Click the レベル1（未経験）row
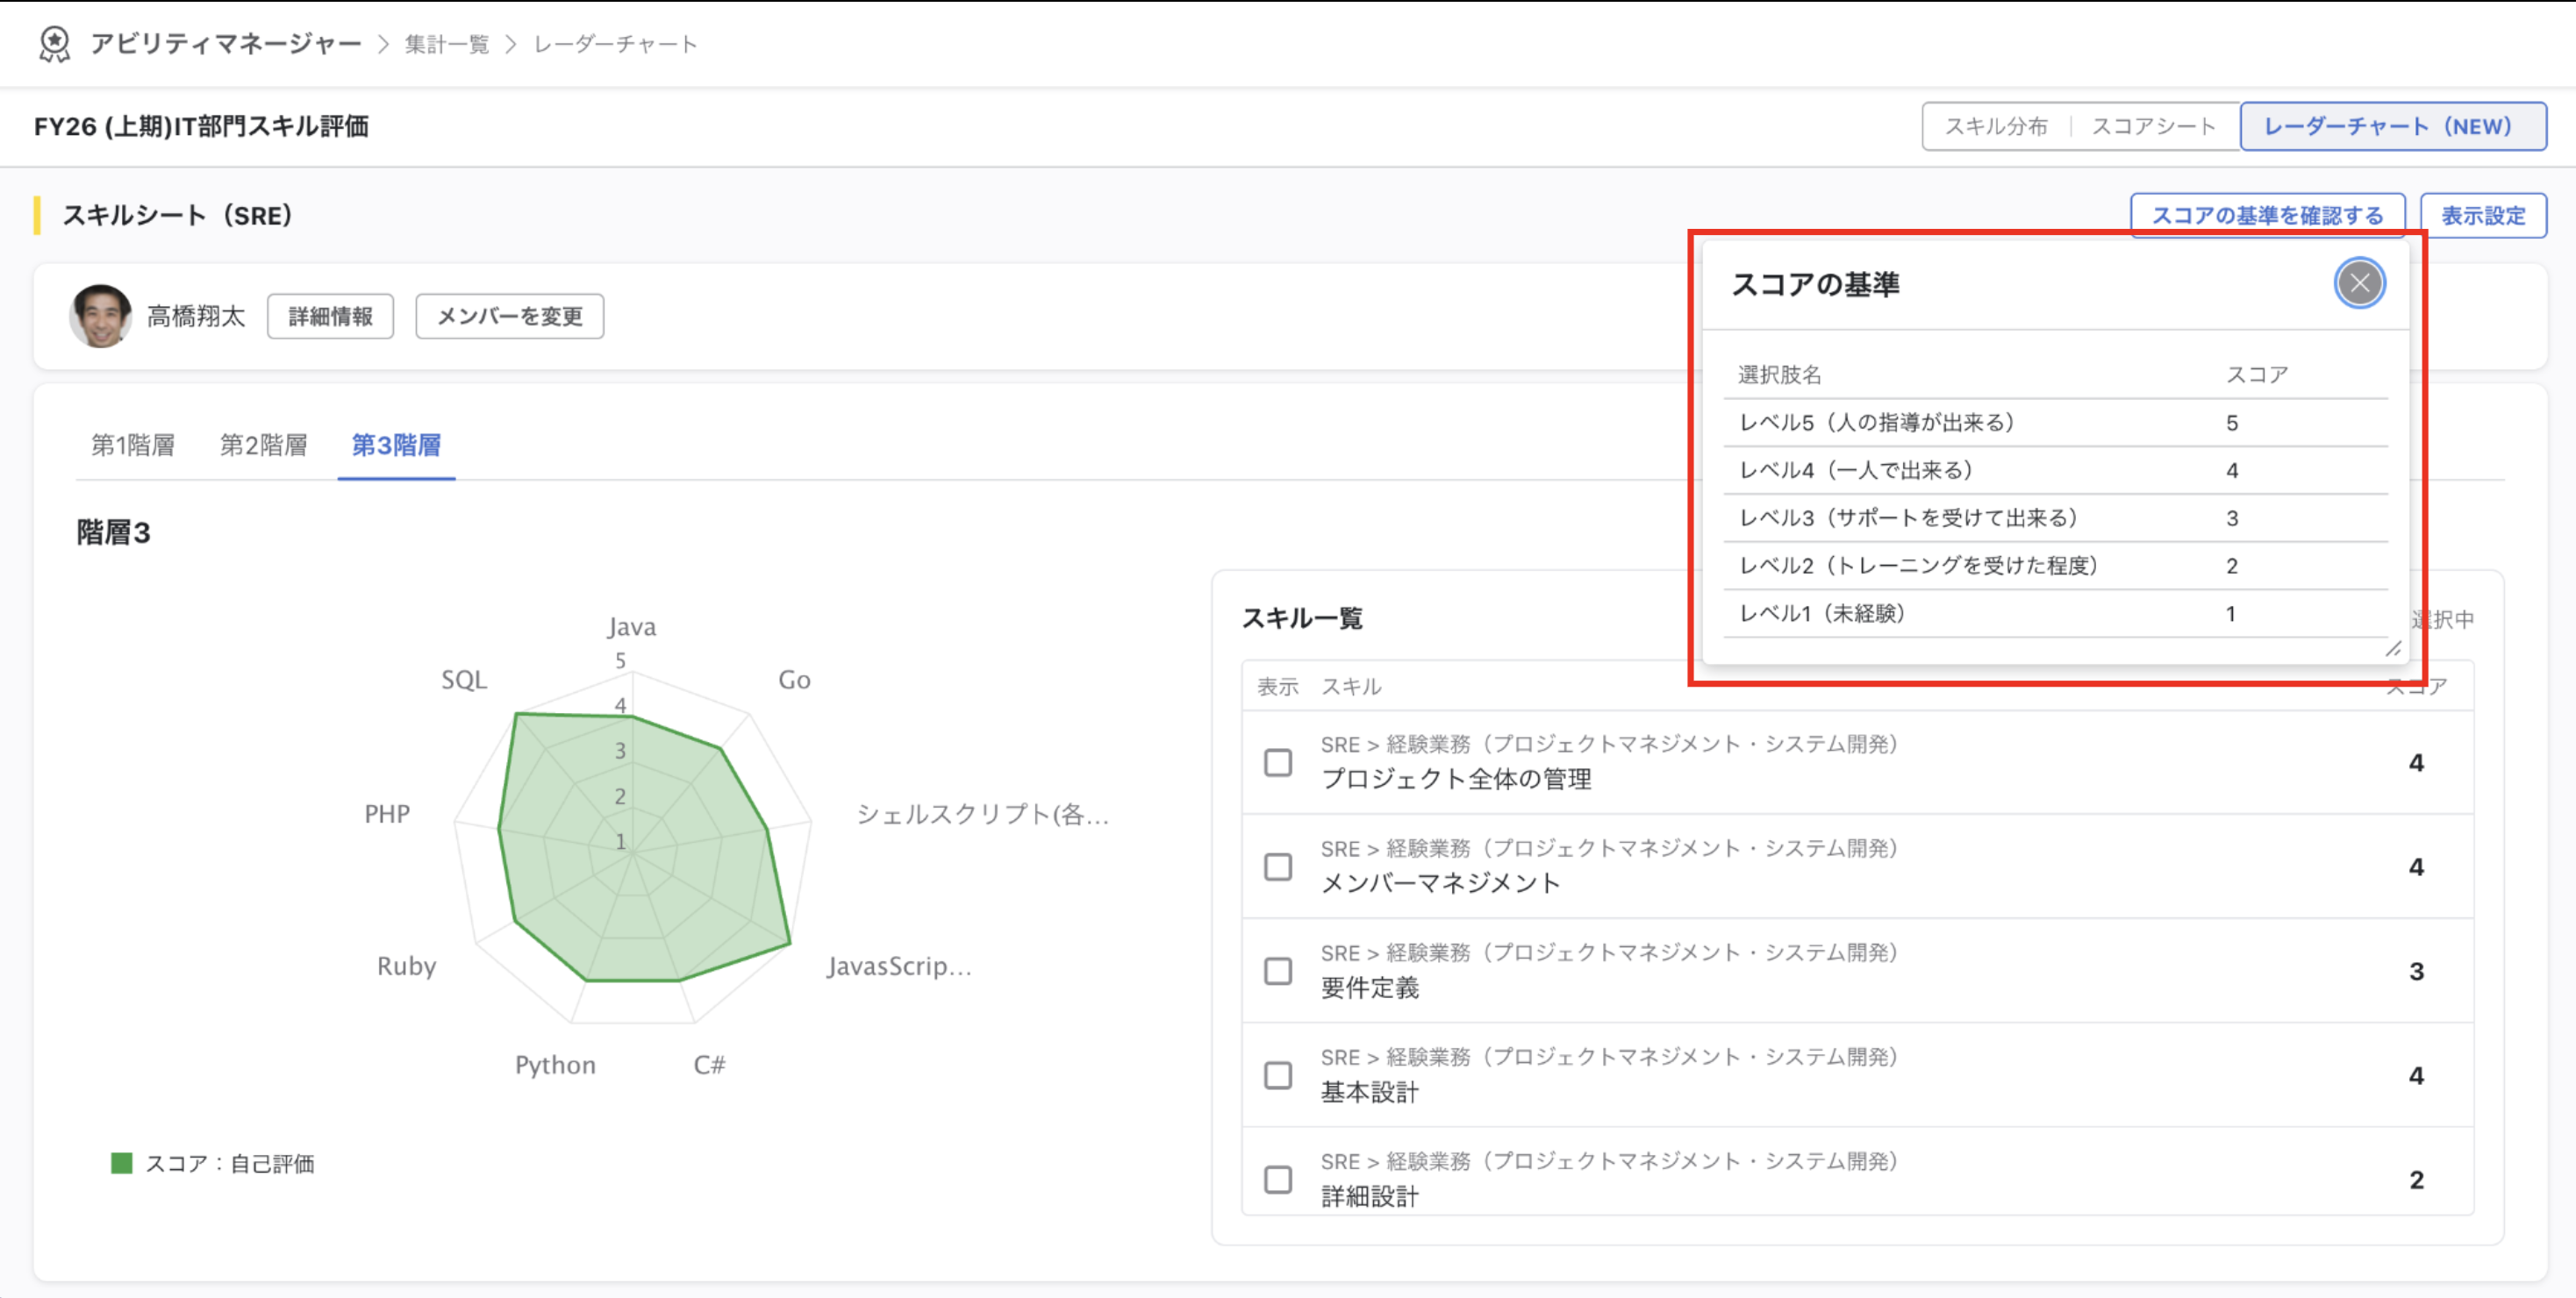 2056,612
